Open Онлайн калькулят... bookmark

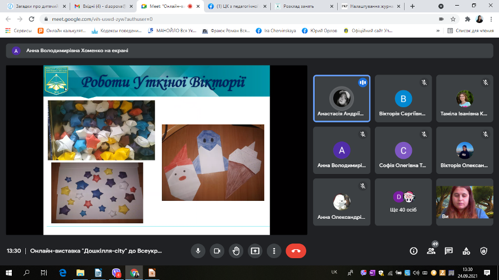tap(62, 31)
